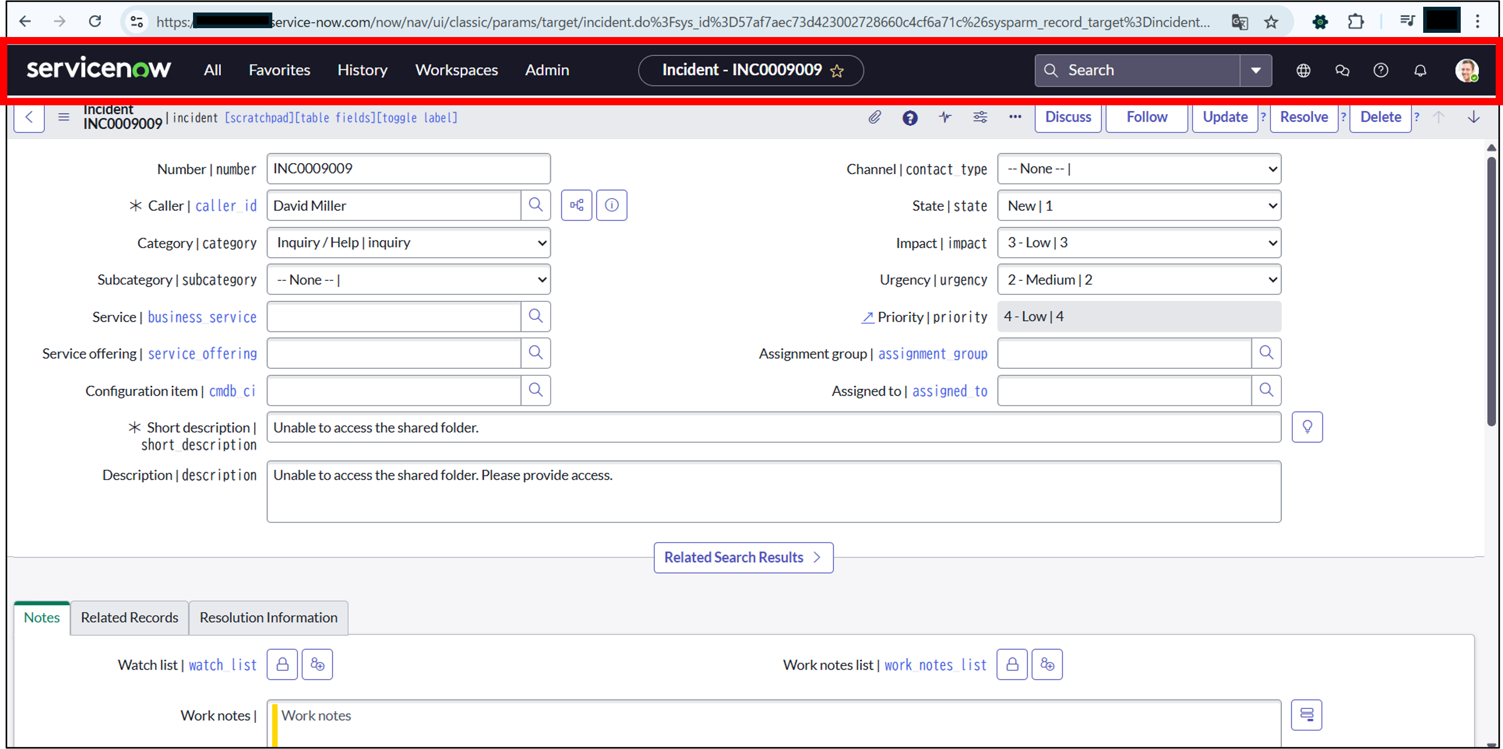Click the Delete button
Screen dimensions: 1503x749
[1380, 117]
